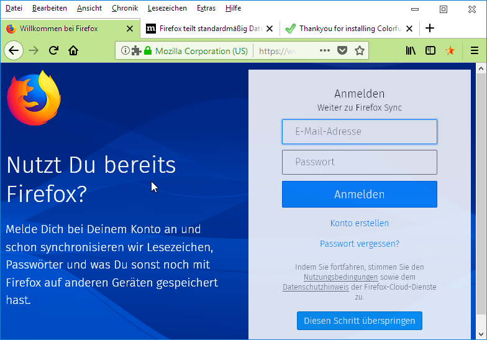Open the Chronik menu
The width and height of the screenshot is (487, 340).
tap(125, 8)
